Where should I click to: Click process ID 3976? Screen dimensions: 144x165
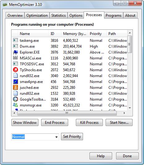click(x=54, y=52)
